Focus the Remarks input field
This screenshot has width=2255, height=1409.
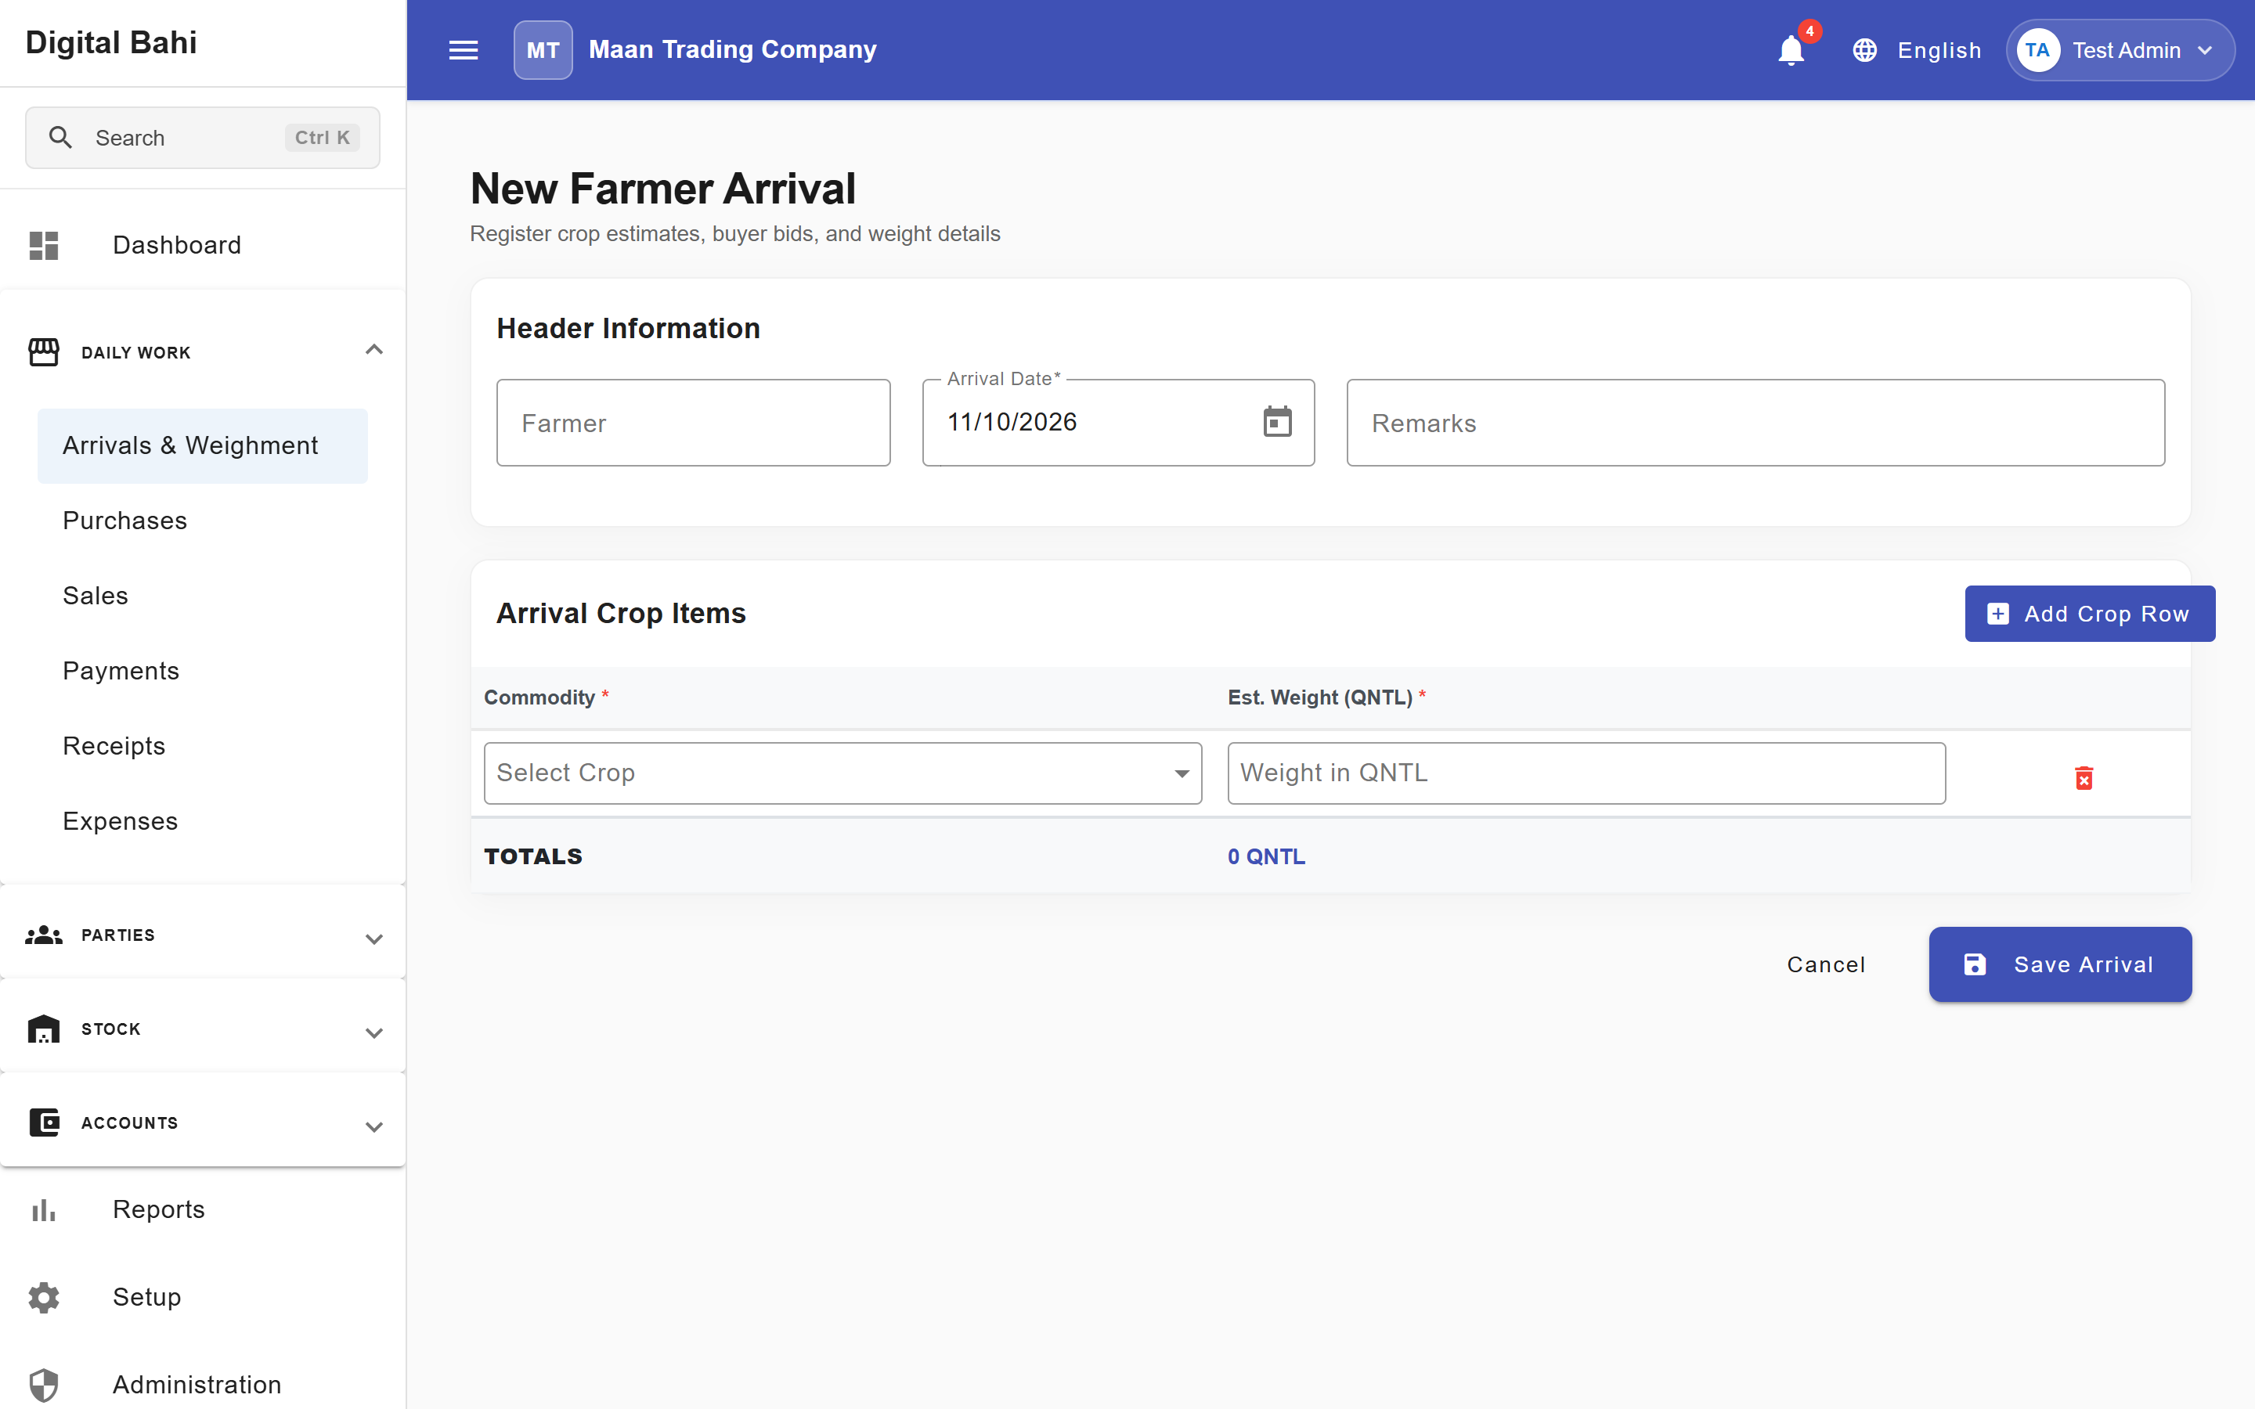point(1755,422)
